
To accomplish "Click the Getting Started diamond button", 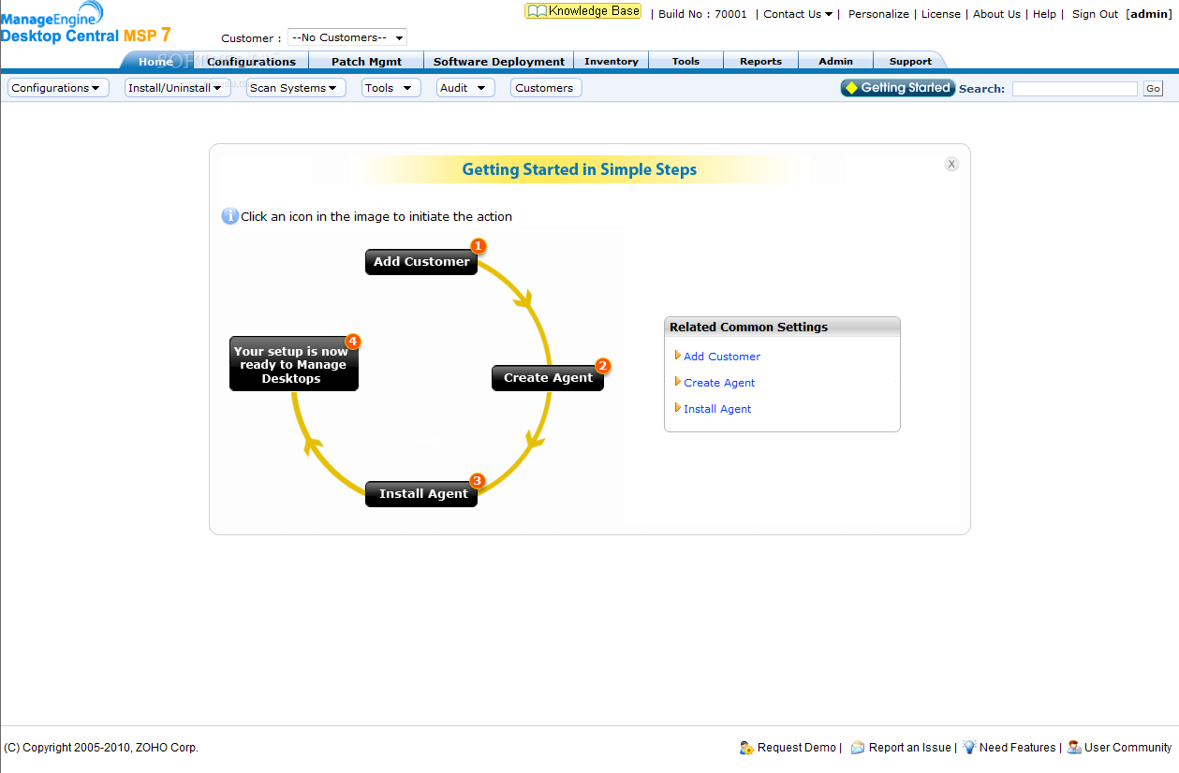I will coord(897,88).
